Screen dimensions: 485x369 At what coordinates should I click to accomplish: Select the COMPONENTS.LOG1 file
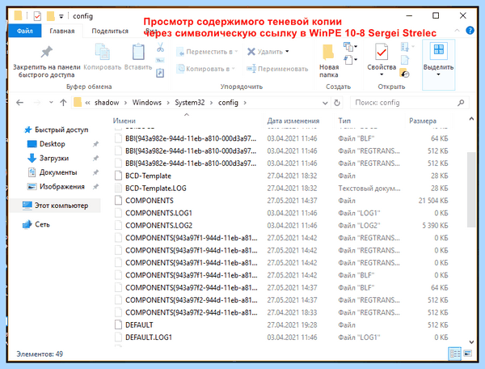coord(158,213)
